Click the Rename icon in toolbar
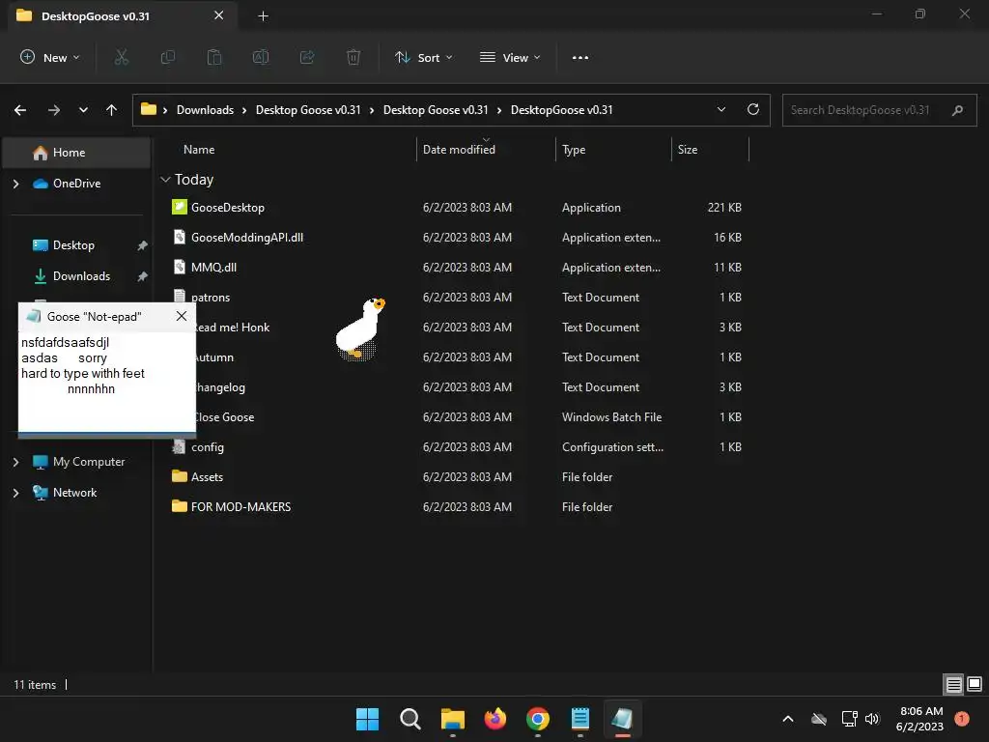The height and width of the screenshot is (742, 989). (261, 57)
